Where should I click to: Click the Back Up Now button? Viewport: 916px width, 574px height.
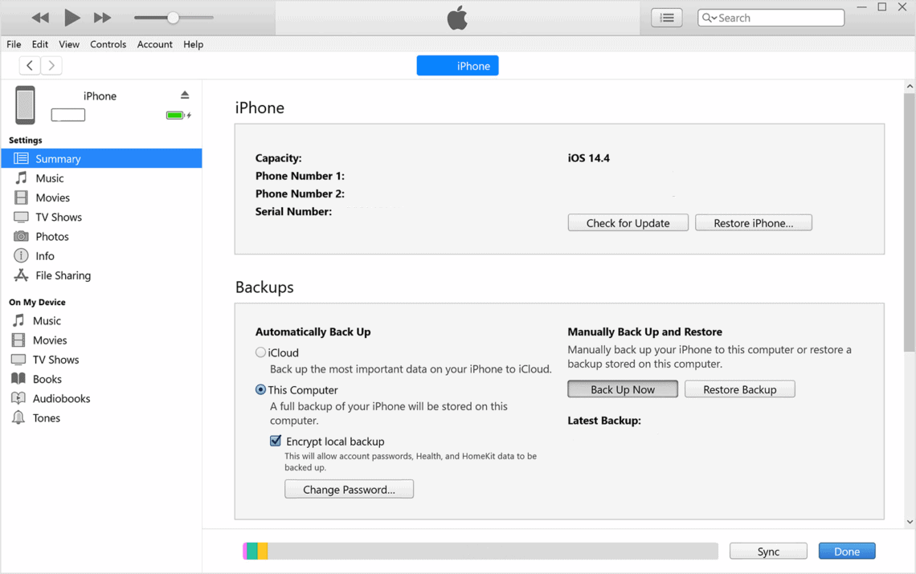(623, 389)
